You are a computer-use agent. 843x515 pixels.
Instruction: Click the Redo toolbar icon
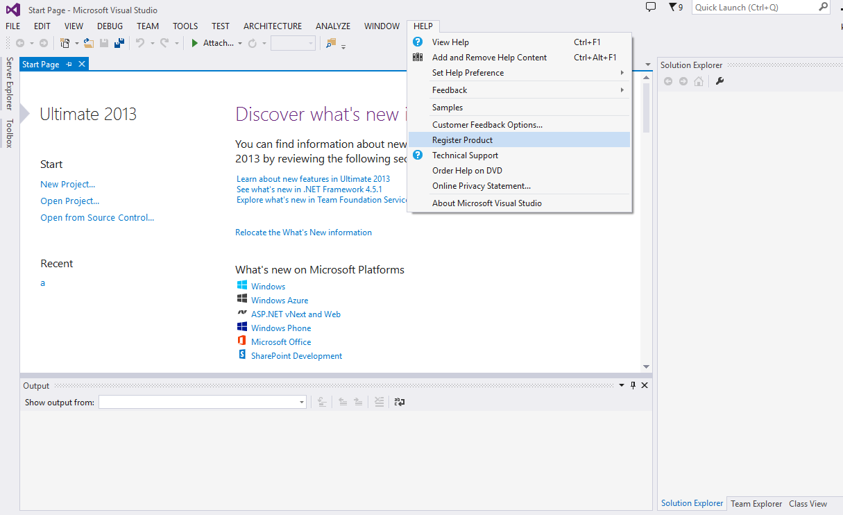click(164, 43)
